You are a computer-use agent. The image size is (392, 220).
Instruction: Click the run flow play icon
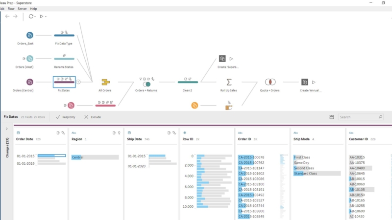(42, 16)
